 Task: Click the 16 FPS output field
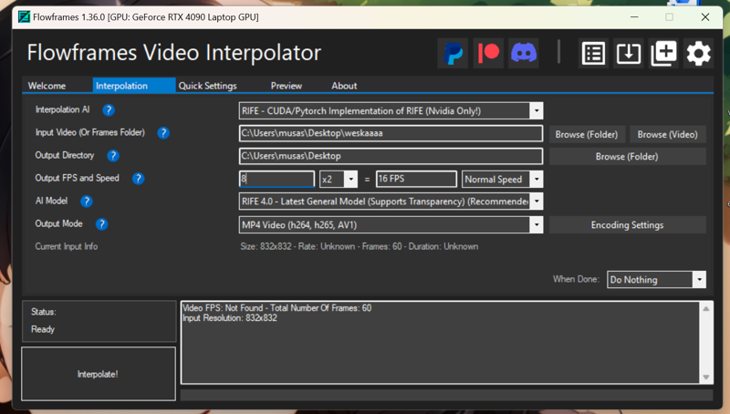(416, 179)
